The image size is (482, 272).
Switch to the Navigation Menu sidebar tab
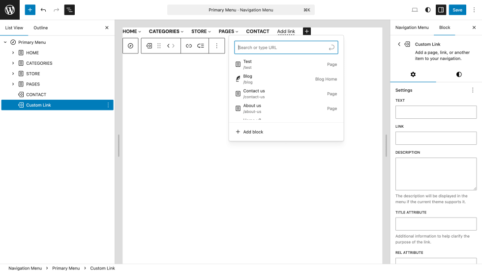(x=412, y=28)
